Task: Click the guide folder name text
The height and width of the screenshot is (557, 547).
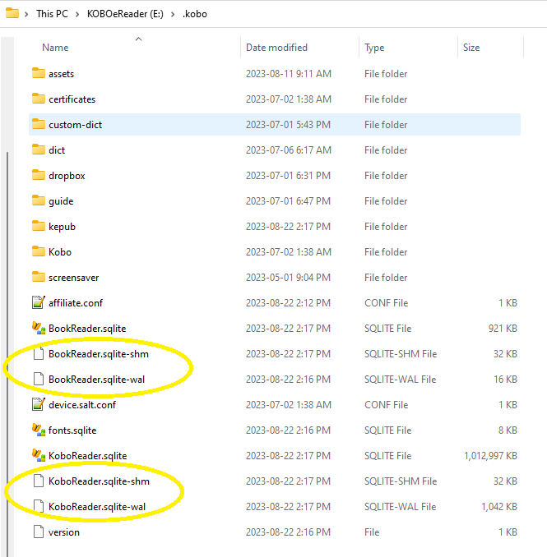Action: coord(61,201)
